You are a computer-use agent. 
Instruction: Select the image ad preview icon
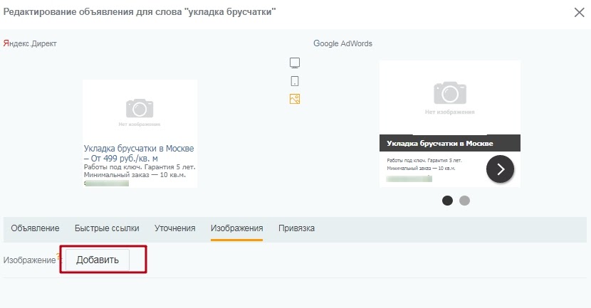point(295,99)
